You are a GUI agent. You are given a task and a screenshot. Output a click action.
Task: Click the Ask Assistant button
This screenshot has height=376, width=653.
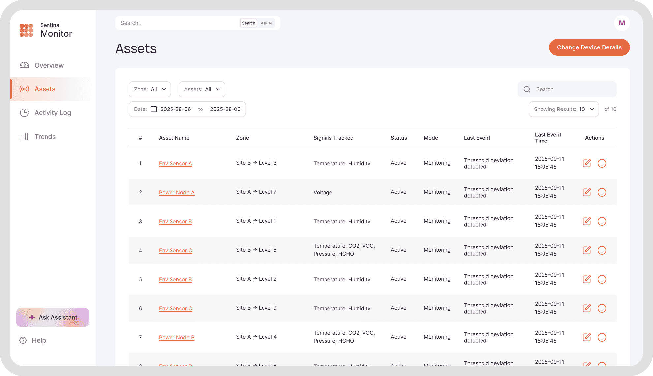pos(53,317)
